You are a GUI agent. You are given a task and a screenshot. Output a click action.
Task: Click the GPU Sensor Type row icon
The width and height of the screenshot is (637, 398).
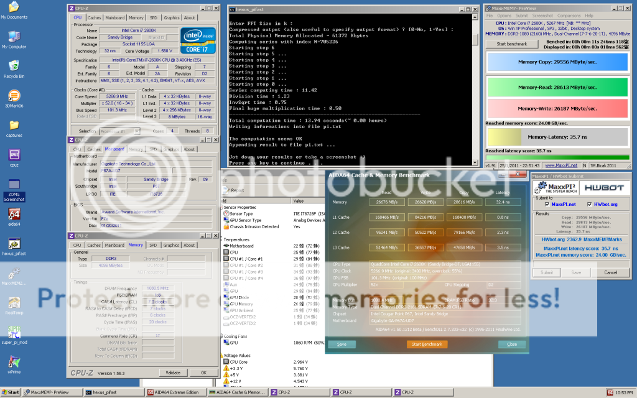(226, 220)
